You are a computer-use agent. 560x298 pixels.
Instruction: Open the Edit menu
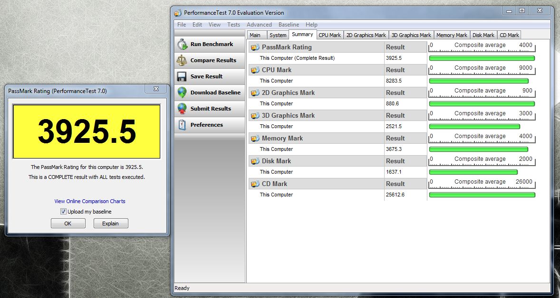tap(197, 25)
